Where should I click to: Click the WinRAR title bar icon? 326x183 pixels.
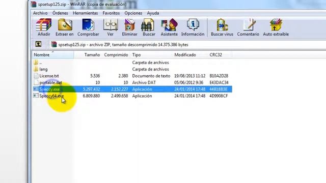34,5
